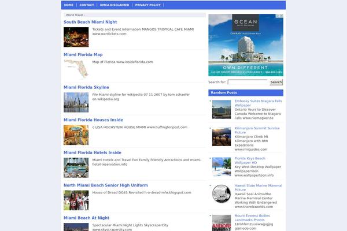This screenshot has width=347, height=231.
Task: View the Florida map thumbnail image
Action: coord(76,70)
